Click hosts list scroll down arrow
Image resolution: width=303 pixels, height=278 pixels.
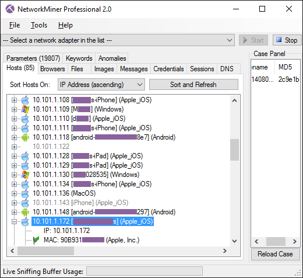point(234,241)
